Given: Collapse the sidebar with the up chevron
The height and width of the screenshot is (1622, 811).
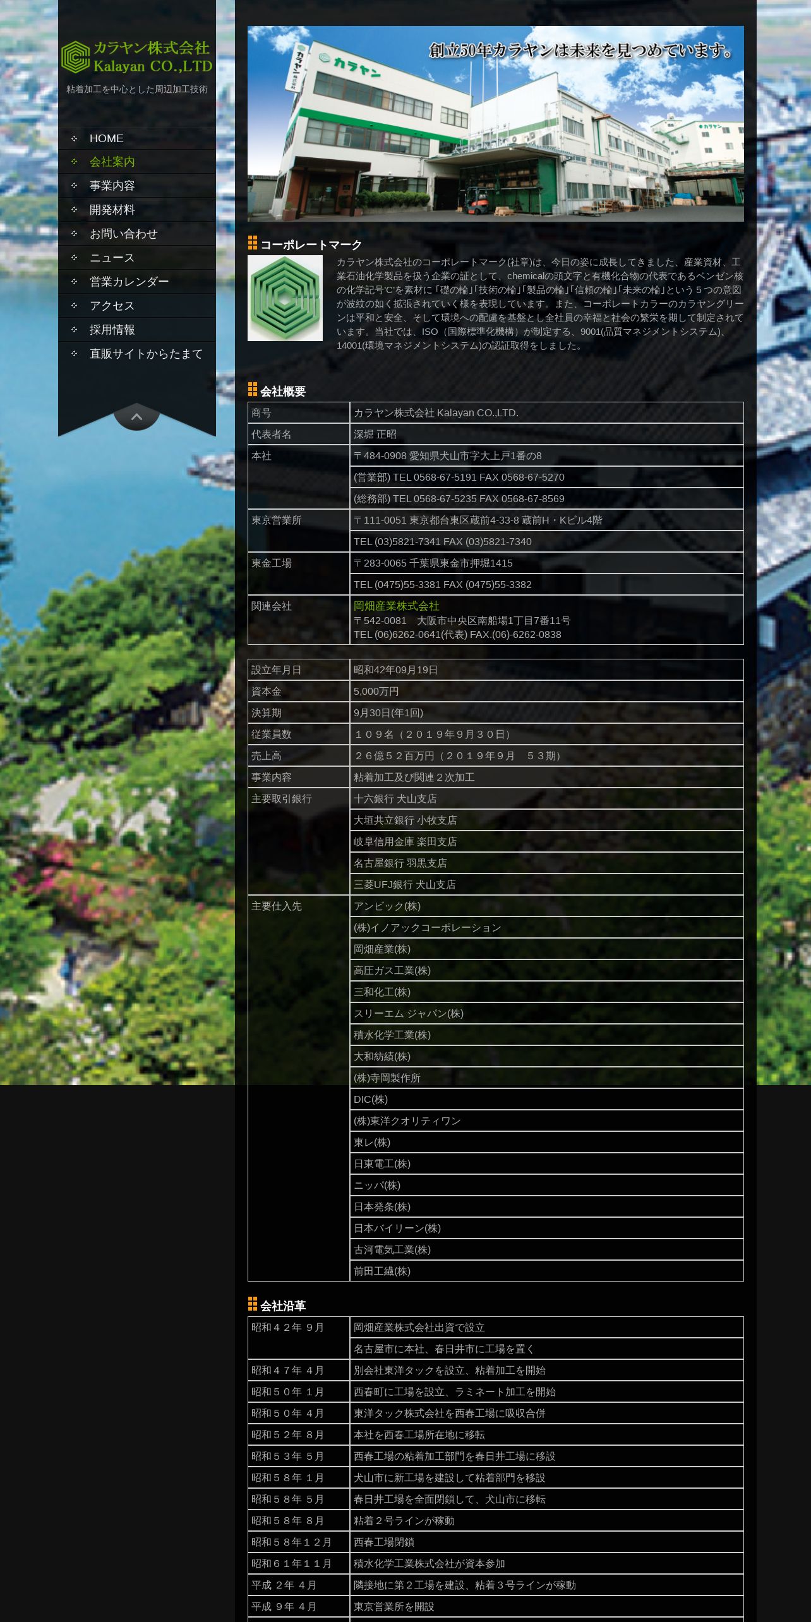Looking at the screenshot, I should (136, 417).
